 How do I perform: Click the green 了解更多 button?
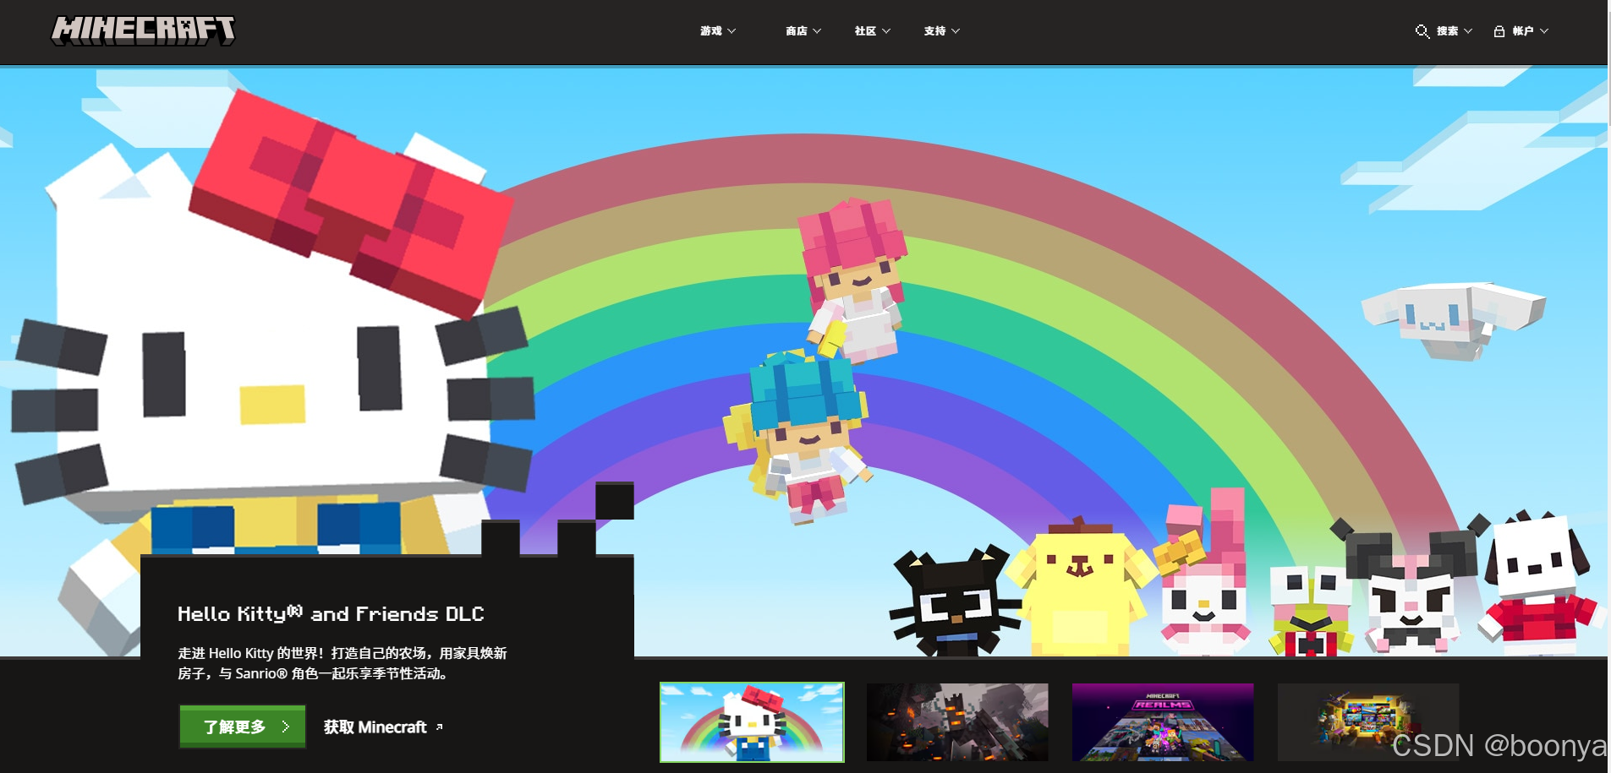pos(243,727)
